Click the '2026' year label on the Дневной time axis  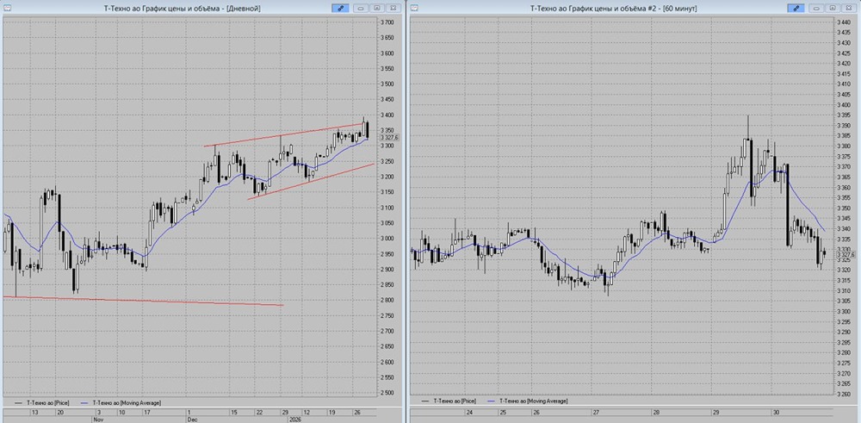click(295, 418)
